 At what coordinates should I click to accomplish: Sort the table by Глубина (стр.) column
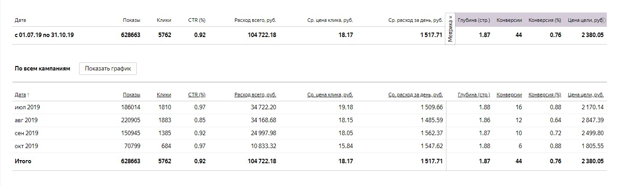pyautogui.click(x=474, y=95)
